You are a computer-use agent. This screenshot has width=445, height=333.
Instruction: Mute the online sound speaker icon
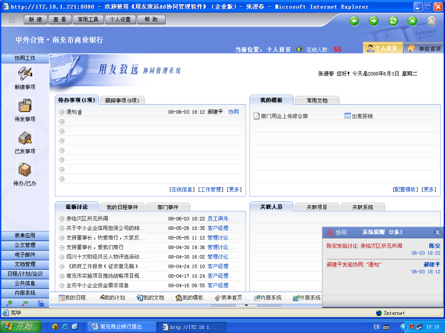(300, 49)
